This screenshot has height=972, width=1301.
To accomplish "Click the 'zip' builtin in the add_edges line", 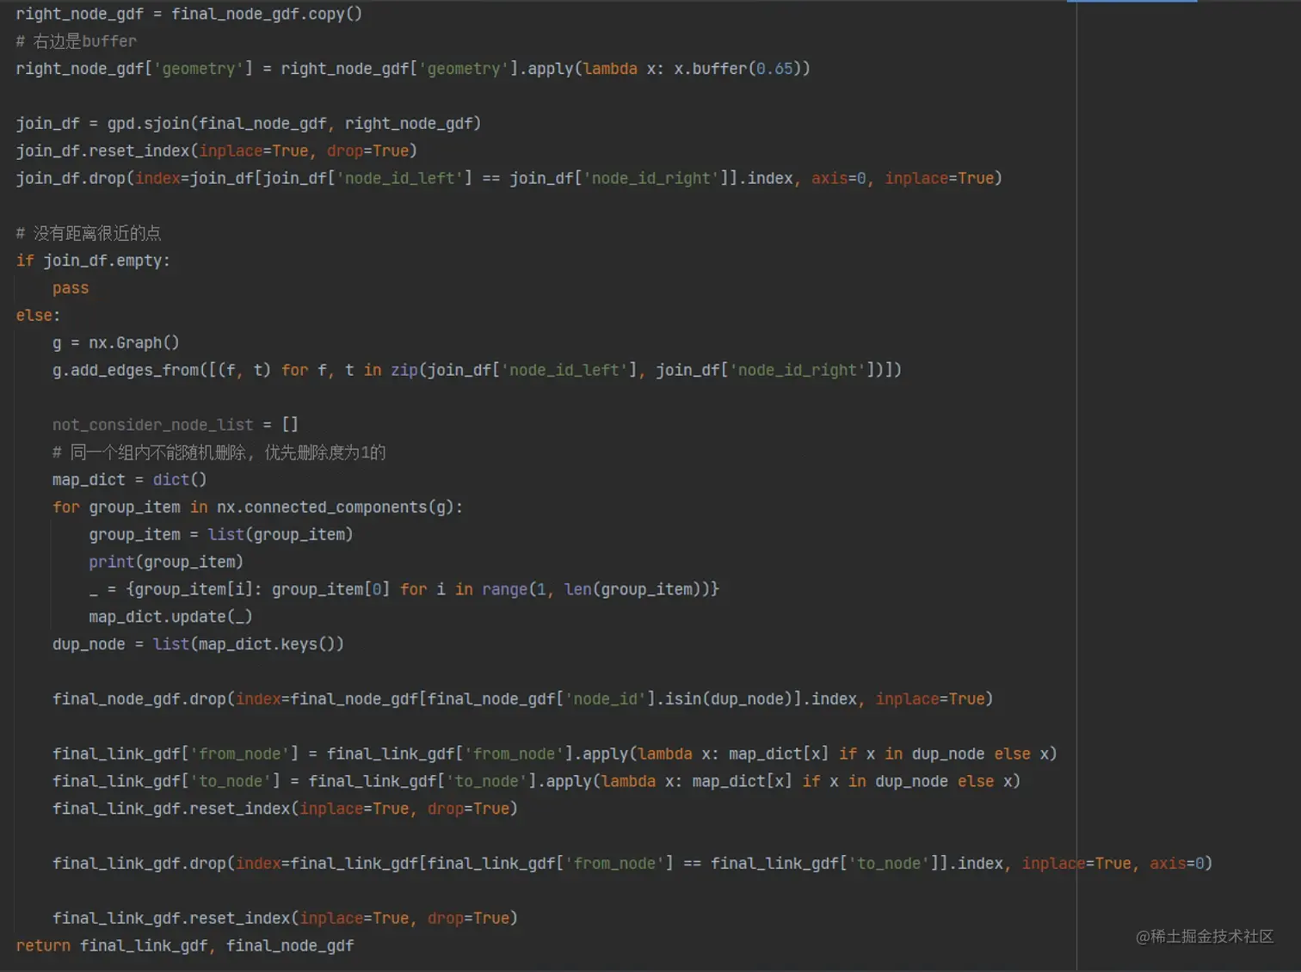I will point(404,370).
